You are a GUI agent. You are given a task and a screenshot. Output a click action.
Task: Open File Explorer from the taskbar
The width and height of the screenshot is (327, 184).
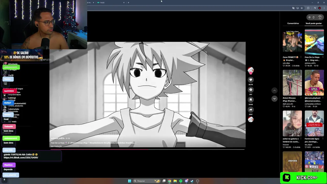[175, 181]
